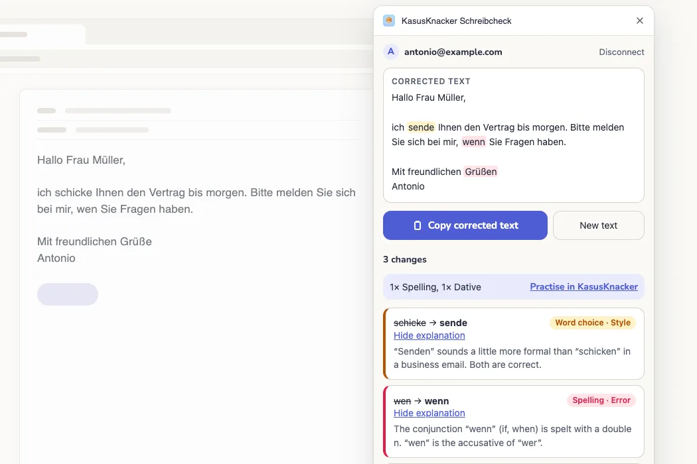This screenshot has width=697, height=464.
Task: Click the clipboard icon on Copy button
Action: pos(417,225)
